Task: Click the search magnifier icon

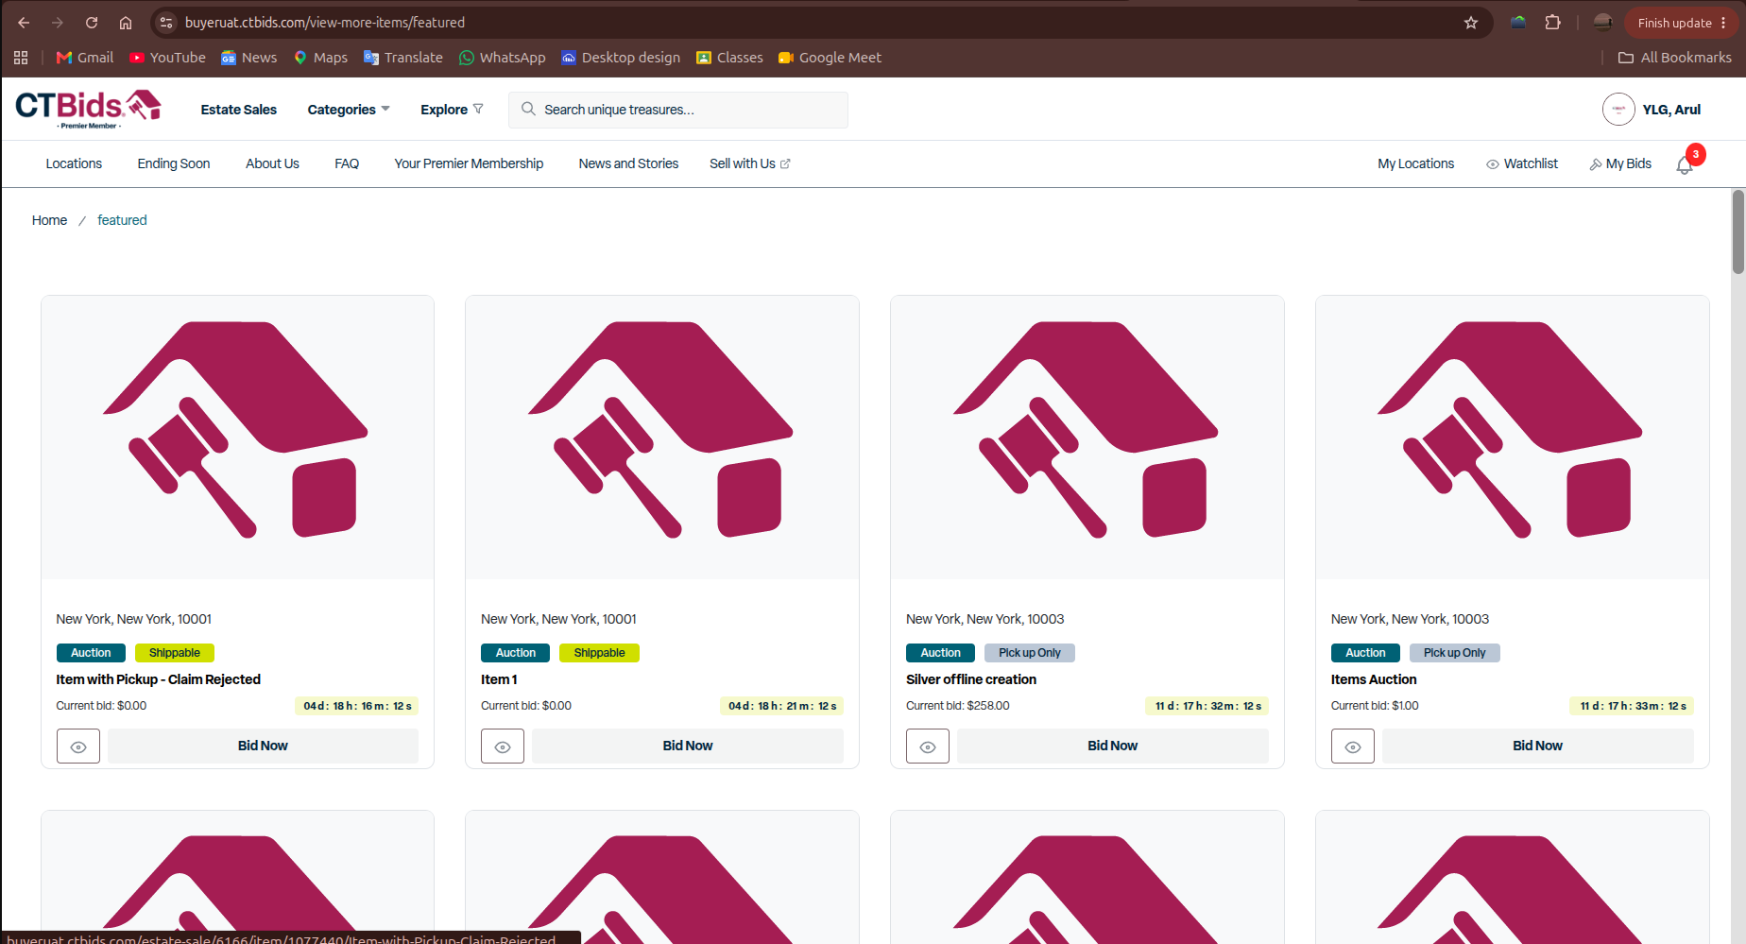Action: click(528, 110)
